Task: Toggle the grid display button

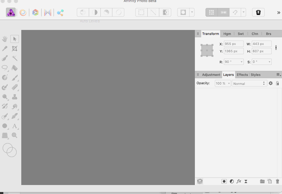Action: [211, 12]
